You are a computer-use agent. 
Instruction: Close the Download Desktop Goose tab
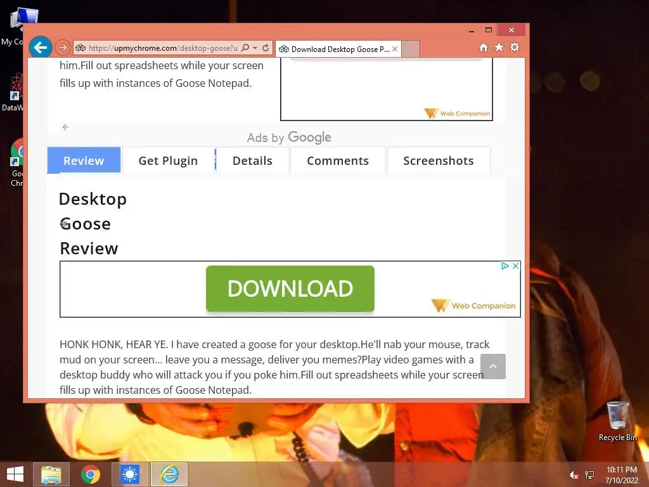coord(395,49)
